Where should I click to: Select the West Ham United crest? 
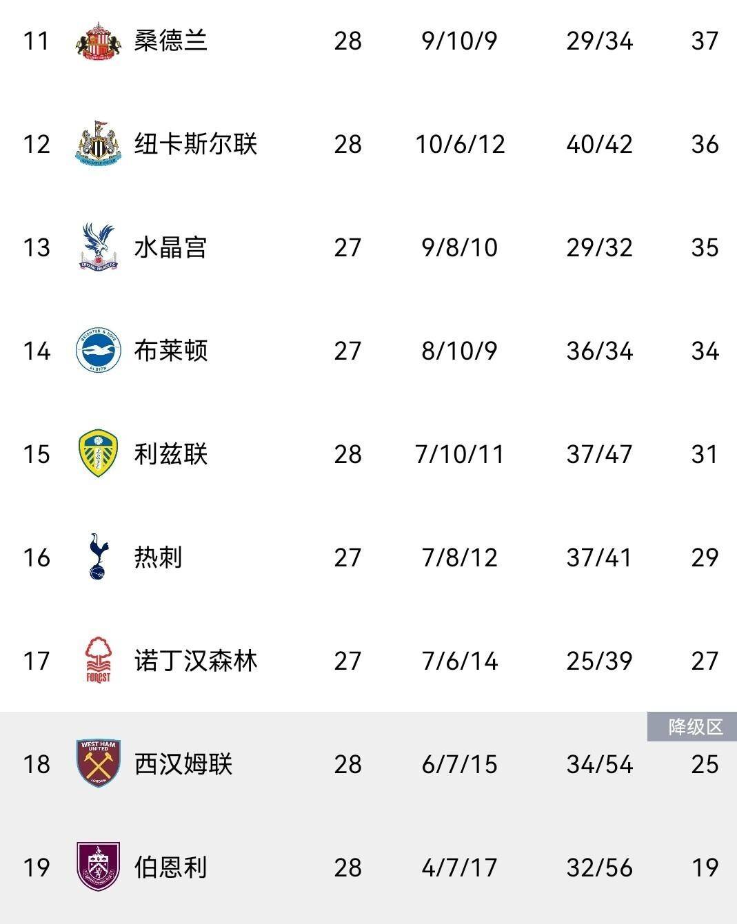click(x=98, y=763)
